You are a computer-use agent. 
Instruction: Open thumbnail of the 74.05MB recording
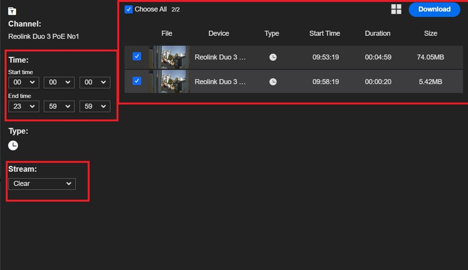click(x=169, y=57)
